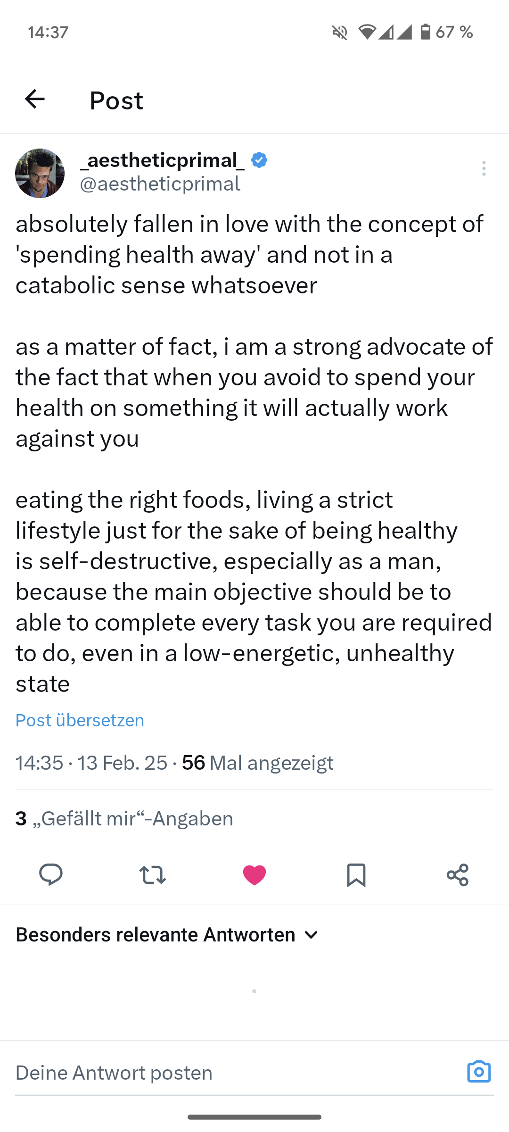Image resolution: width=509 pixels, height=1132 pixels.
Task: Open camera icon in reply bar
Action: pos(479,1072)
